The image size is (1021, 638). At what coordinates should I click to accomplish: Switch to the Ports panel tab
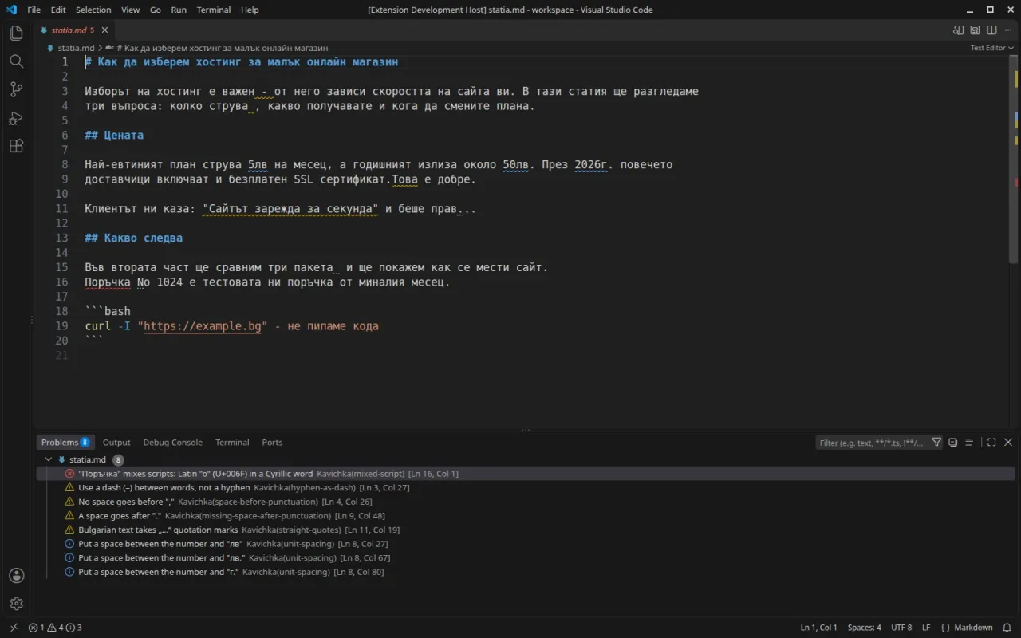pyautogui.click(x=272, y=442)
